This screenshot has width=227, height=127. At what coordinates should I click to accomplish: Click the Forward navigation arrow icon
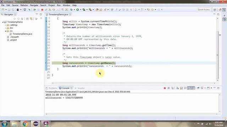(x=159, y=10)
